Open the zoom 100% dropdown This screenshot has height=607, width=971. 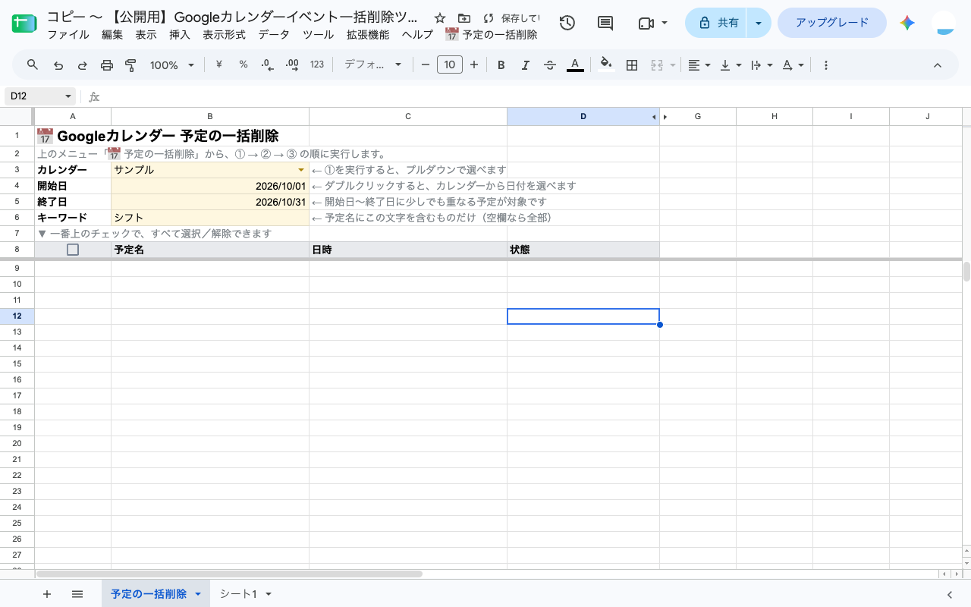[x=172, y=65]
